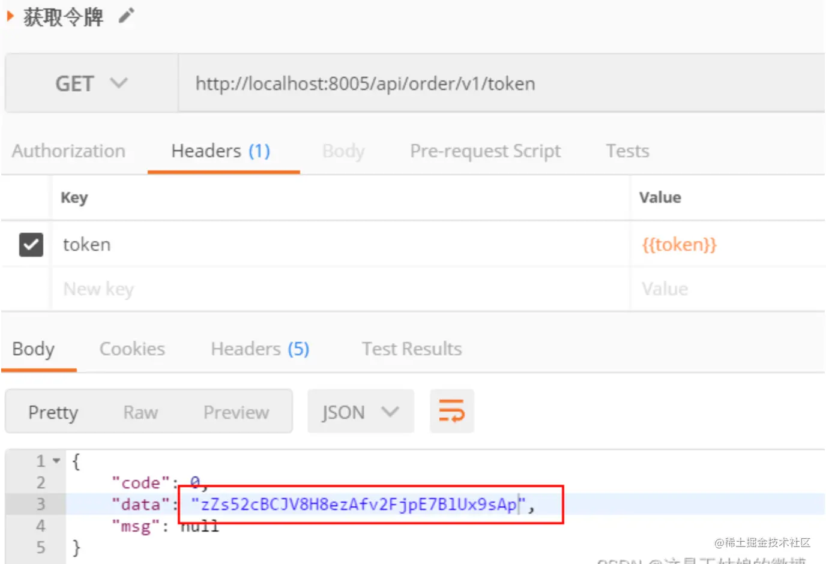The height and width of the screenshot is (564, 826).
Task: Open the GET method dropdown
Action: coord(92,83)
